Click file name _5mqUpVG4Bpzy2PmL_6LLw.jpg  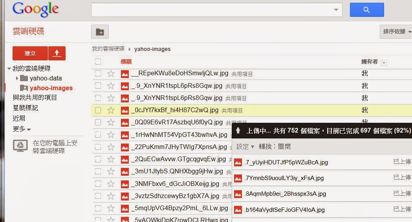point(179,208)
